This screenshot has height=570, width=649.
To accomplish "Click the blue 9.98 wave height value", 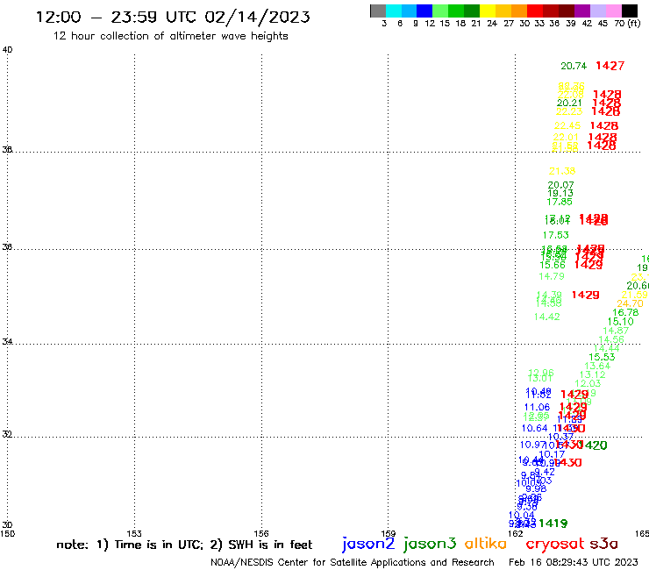I will 537,488.
